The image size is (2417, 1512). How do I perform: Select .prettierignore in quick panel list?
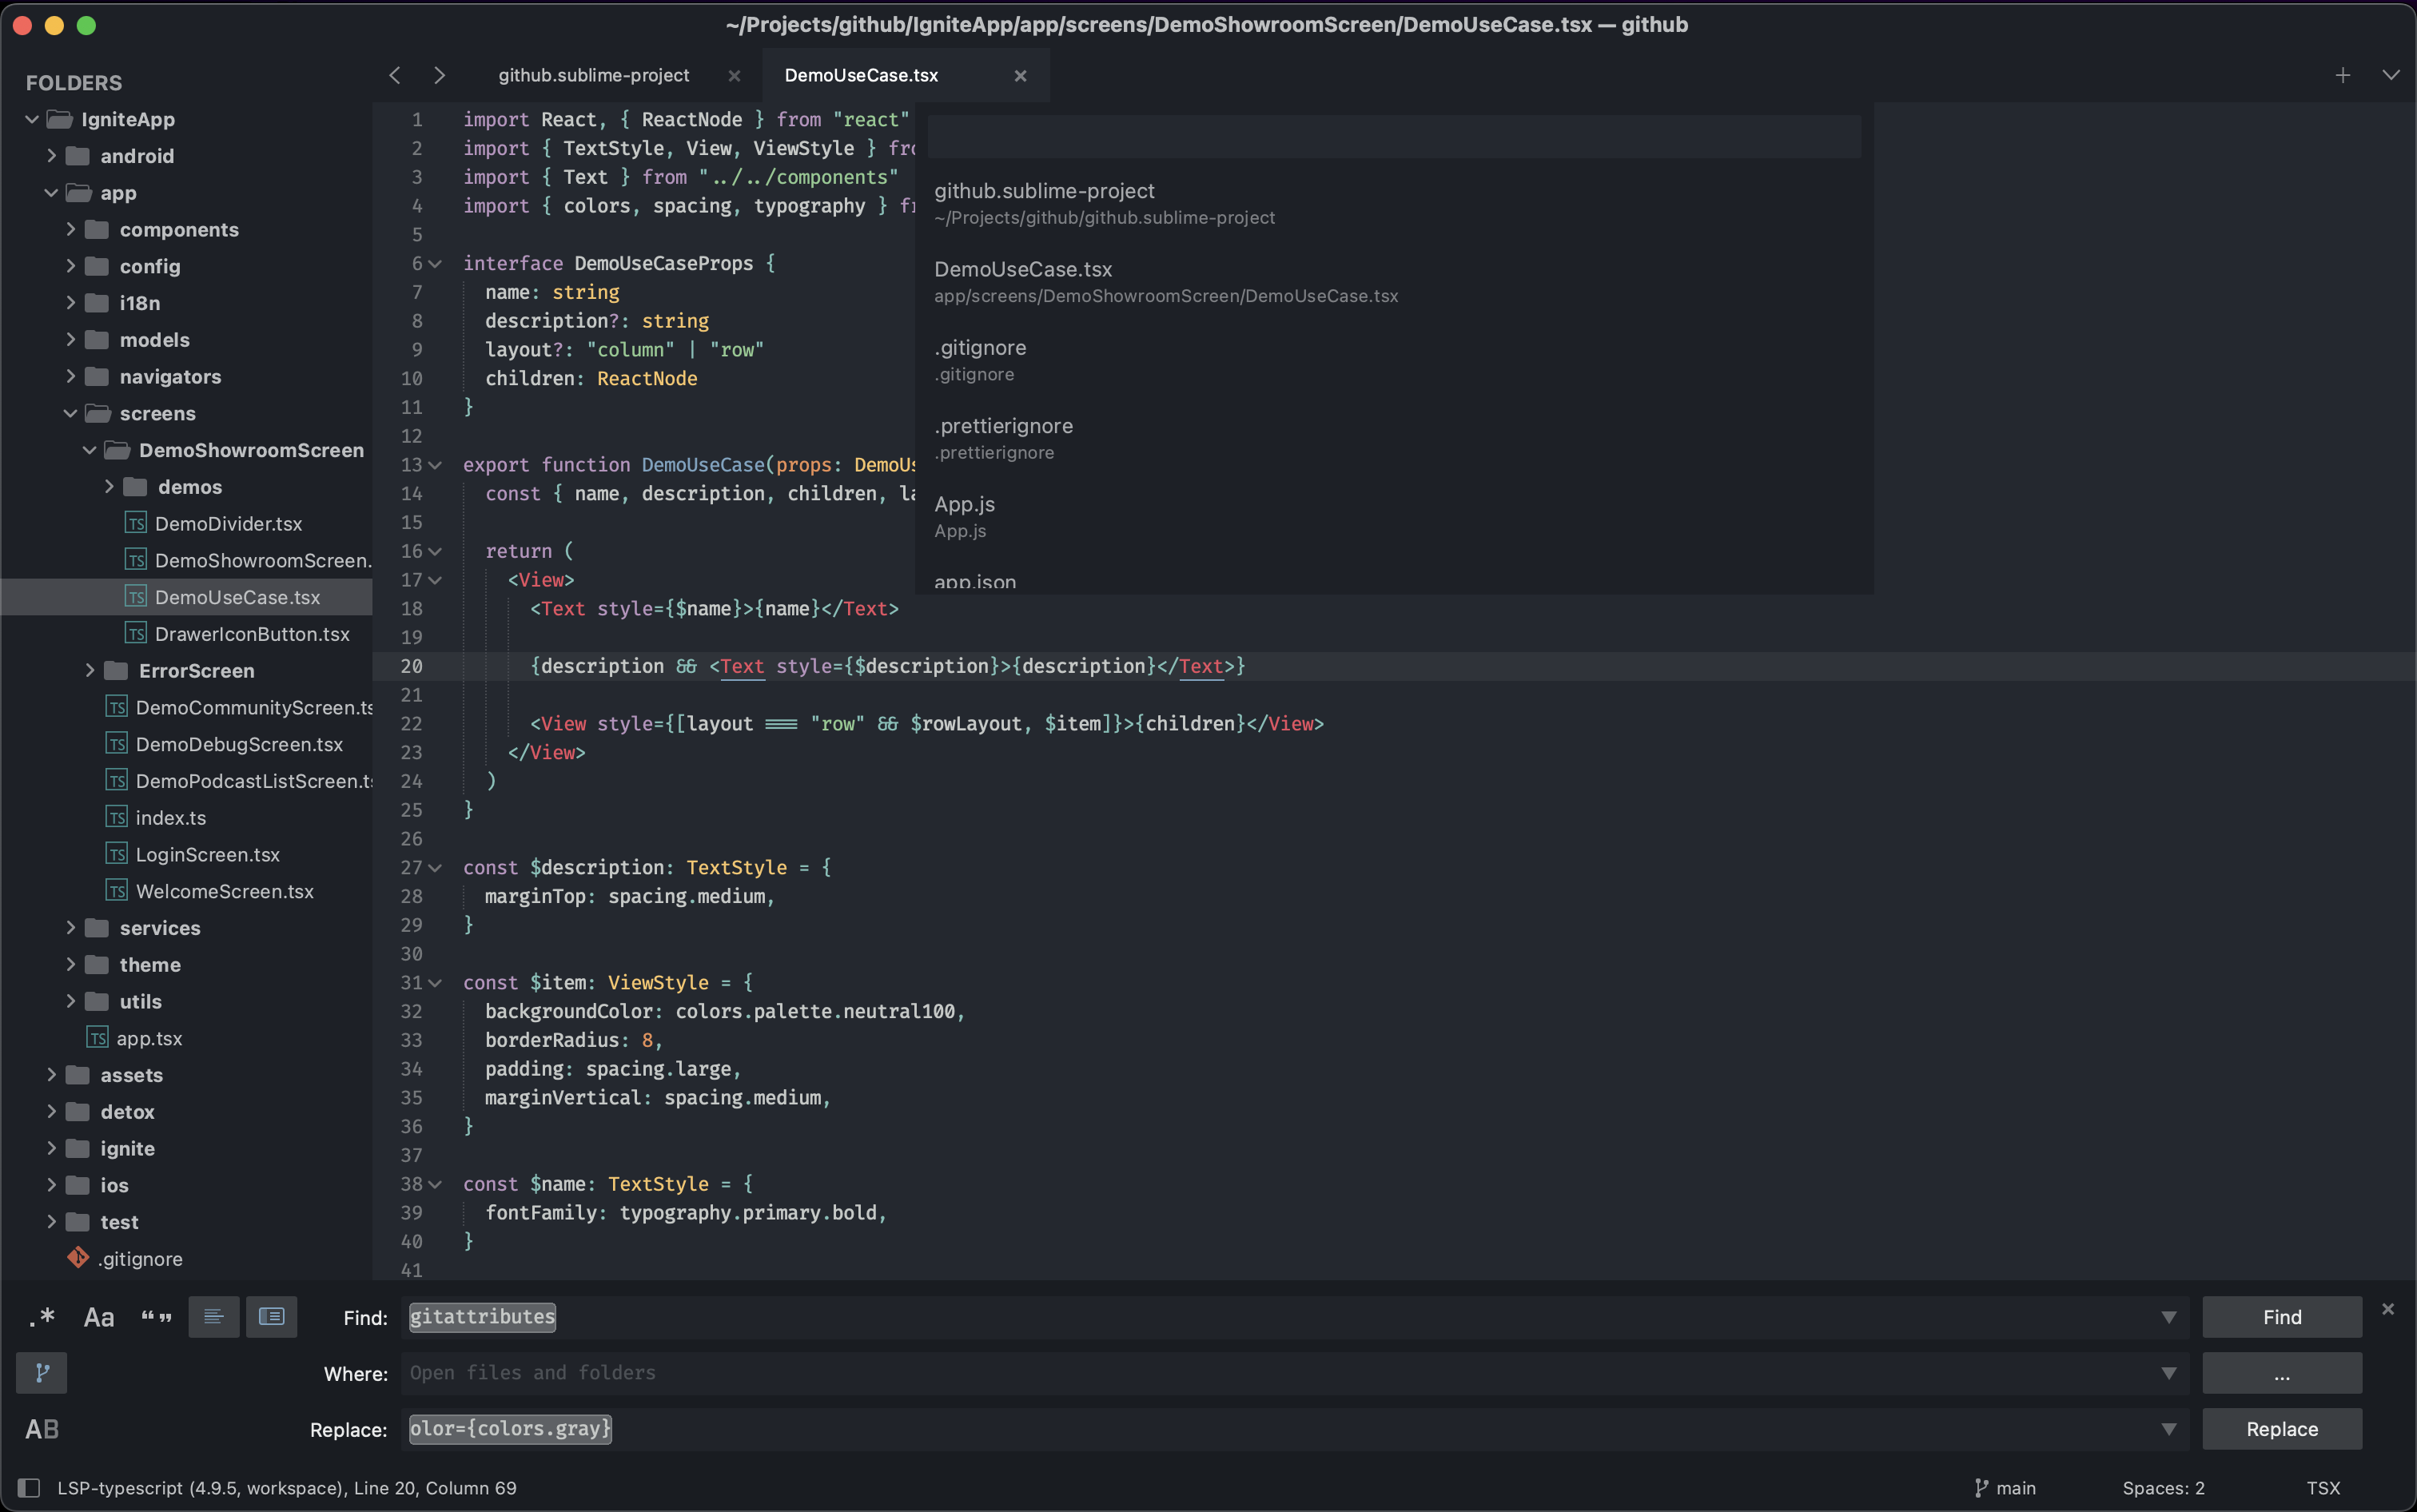[1003, 437]
